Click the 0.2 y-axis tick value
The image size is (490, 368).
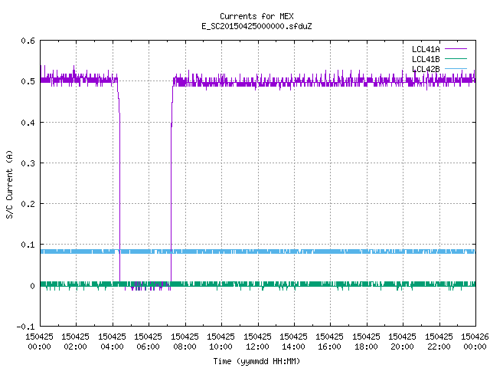coord(28,204)
